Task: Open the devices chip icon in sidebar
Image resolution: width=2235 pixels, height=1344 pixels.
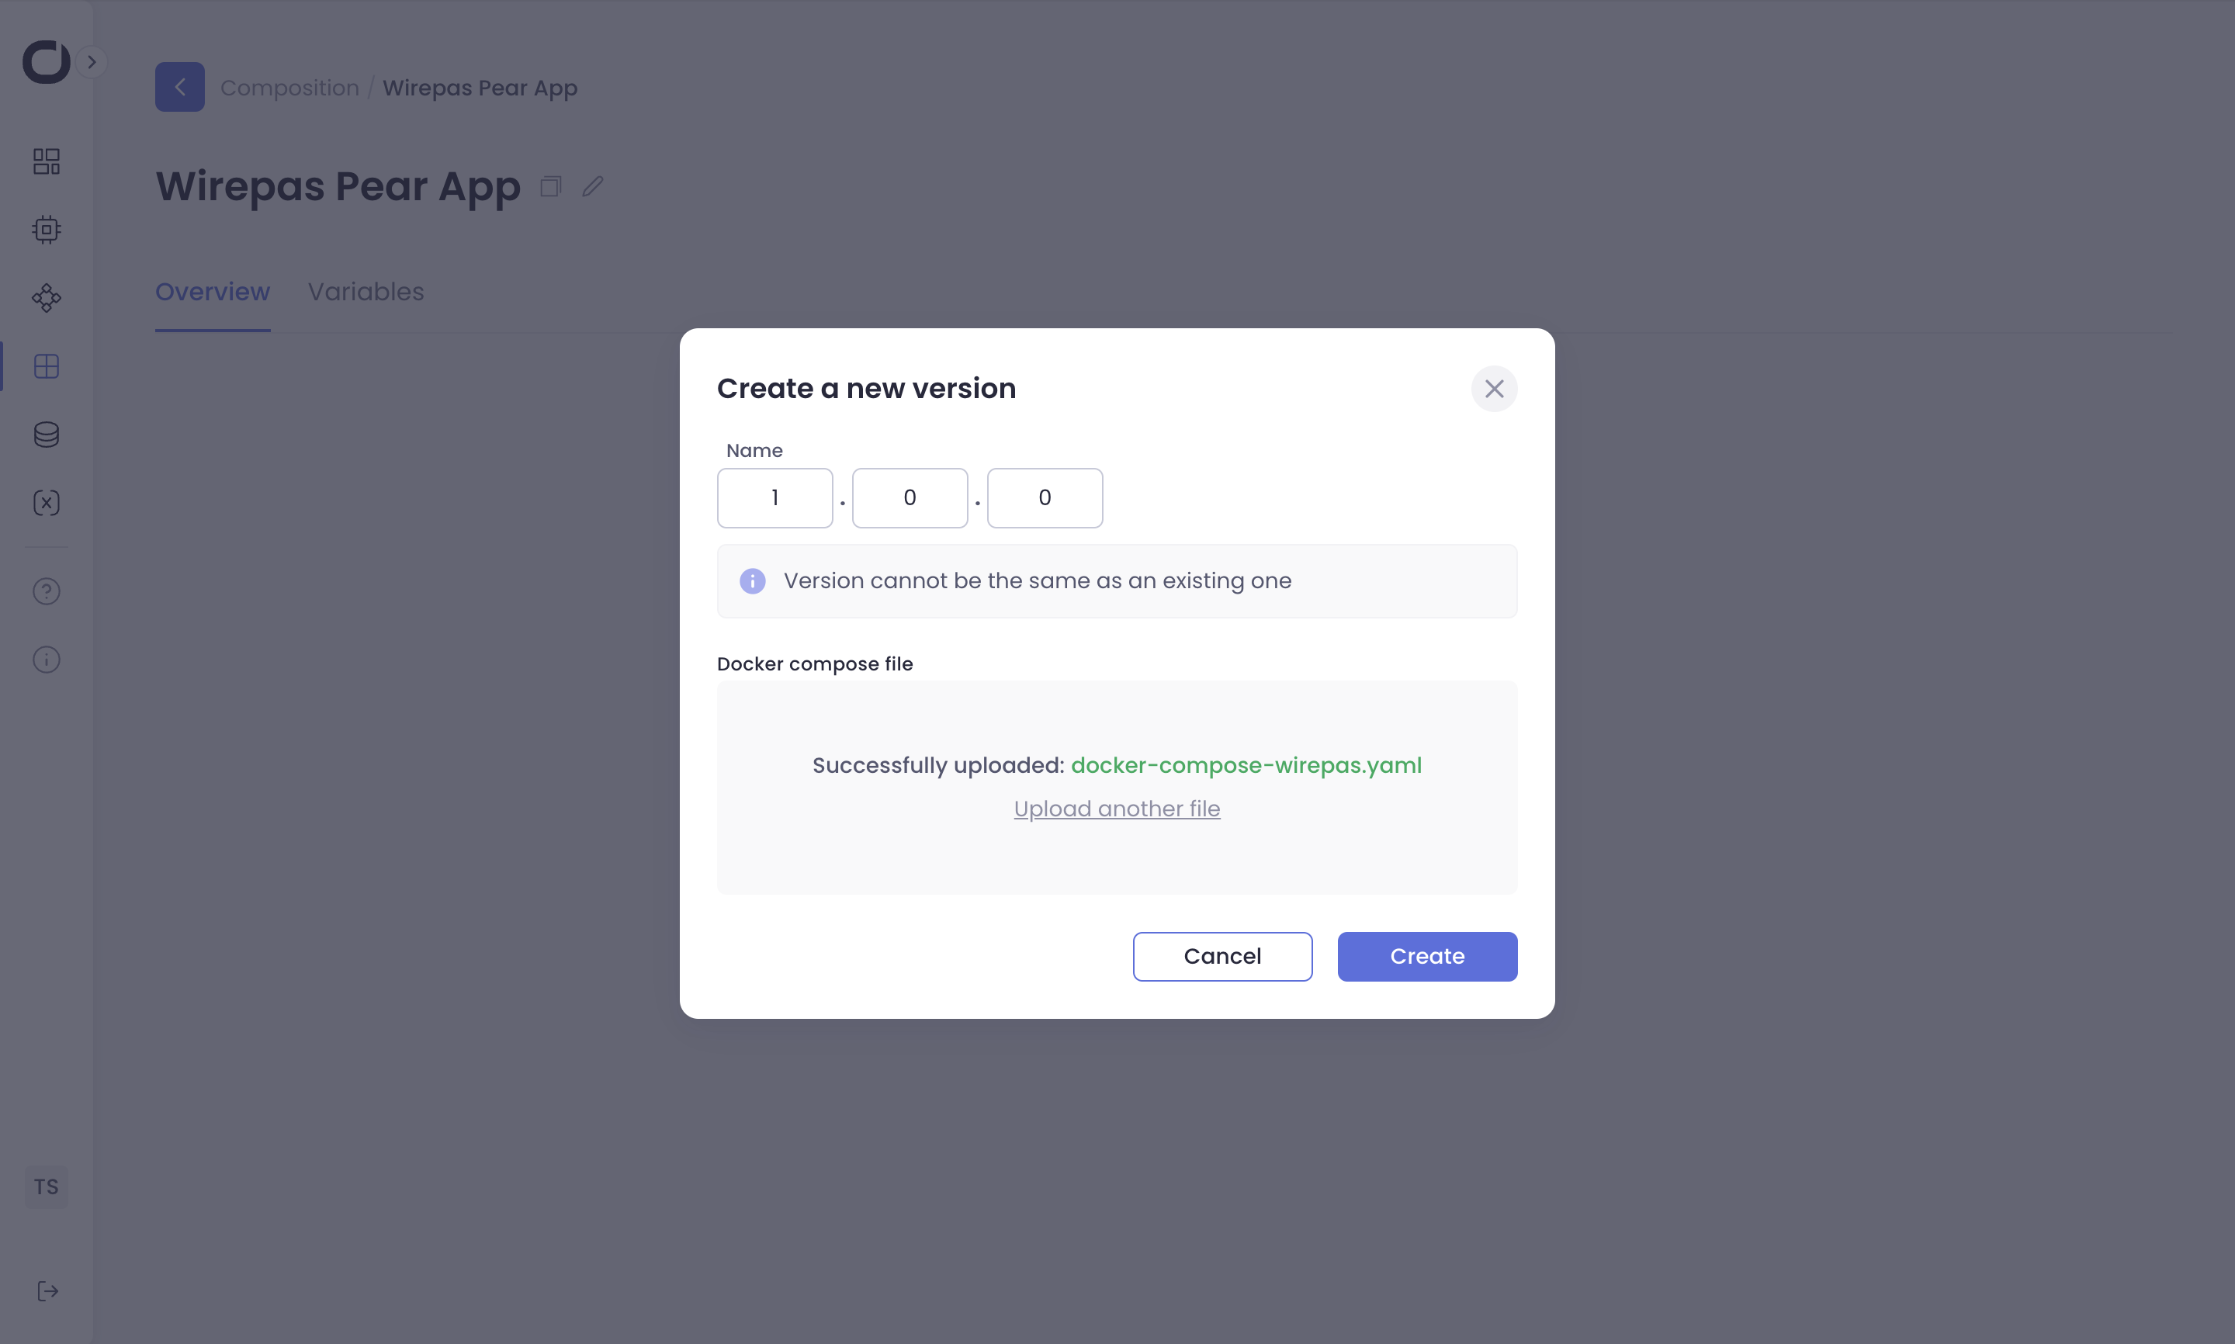Action: point(47,230)
